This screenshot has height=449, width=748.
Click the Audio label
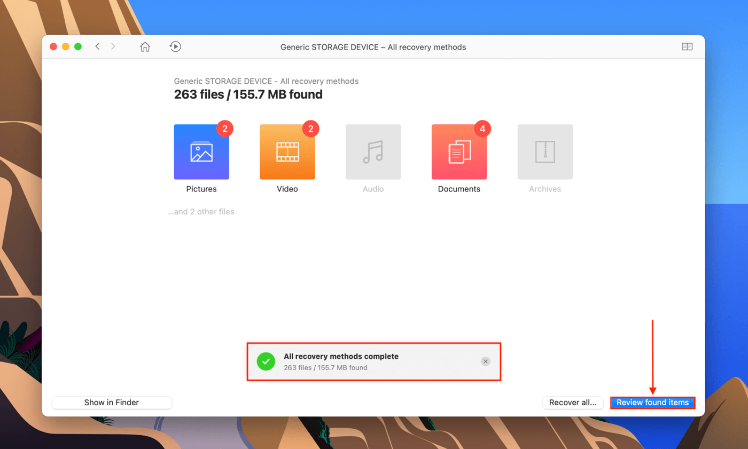[373, 189]
